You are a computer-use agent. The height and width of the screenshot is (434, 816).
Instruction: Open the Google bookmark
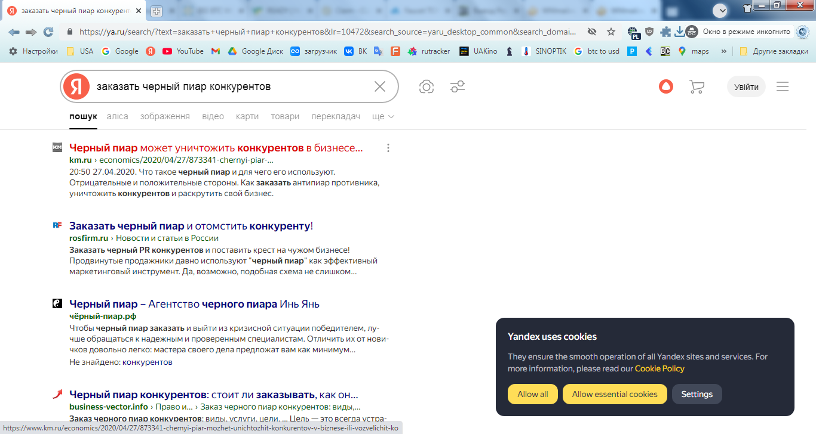[120, 51]
